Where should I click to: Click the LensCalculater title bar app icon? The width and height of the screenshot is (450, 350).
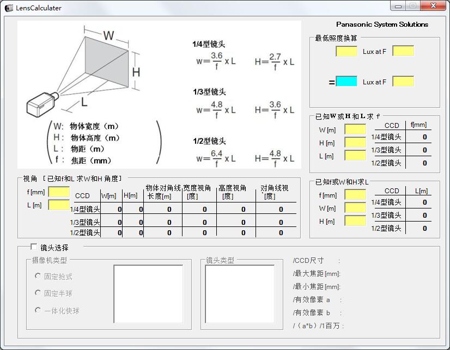(9, 8)
